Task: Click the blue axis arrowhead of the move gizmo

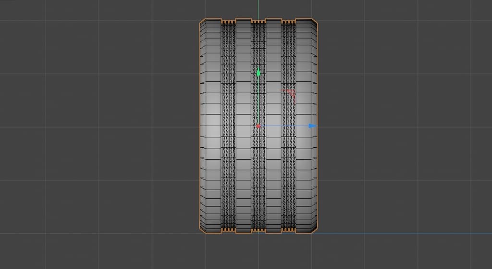Action: [313, 126]
